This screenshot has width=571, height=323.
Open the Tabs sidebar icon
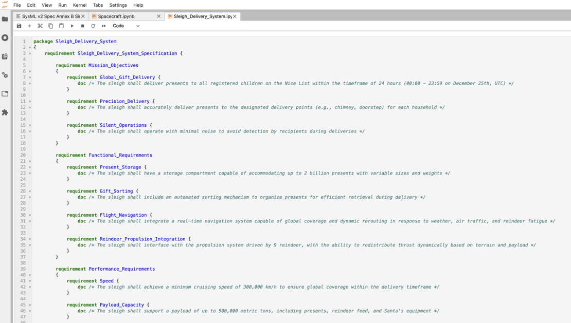click(5, 94)
